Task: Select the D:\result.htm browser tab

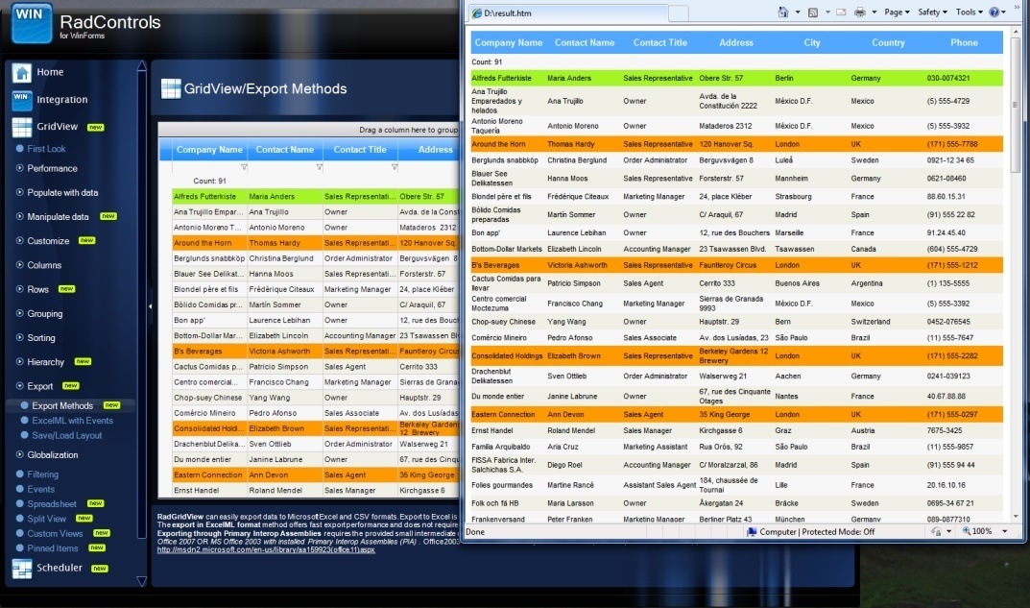Action: [568, 13]
